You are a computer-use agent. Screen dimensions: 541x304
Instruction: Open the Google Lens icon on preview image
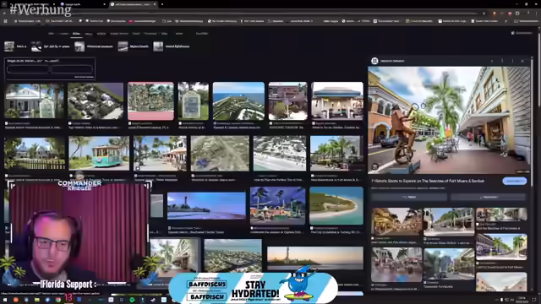(x=375, y=167)
